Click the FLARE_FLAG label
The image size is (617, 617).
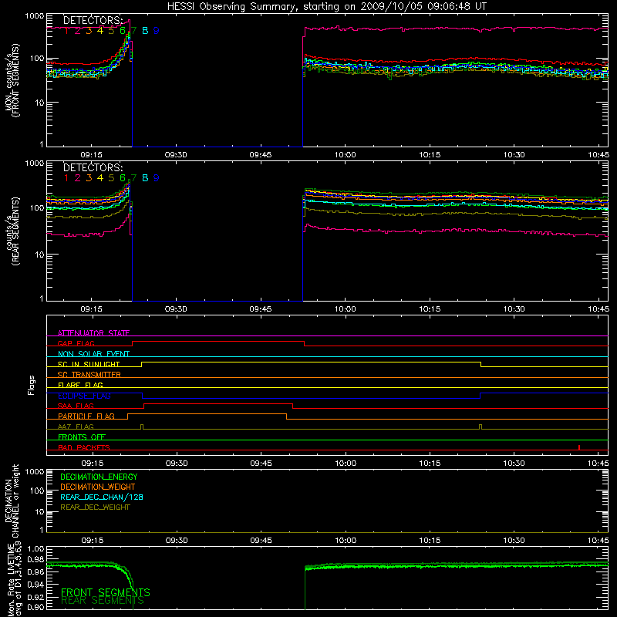coord(80,385)
